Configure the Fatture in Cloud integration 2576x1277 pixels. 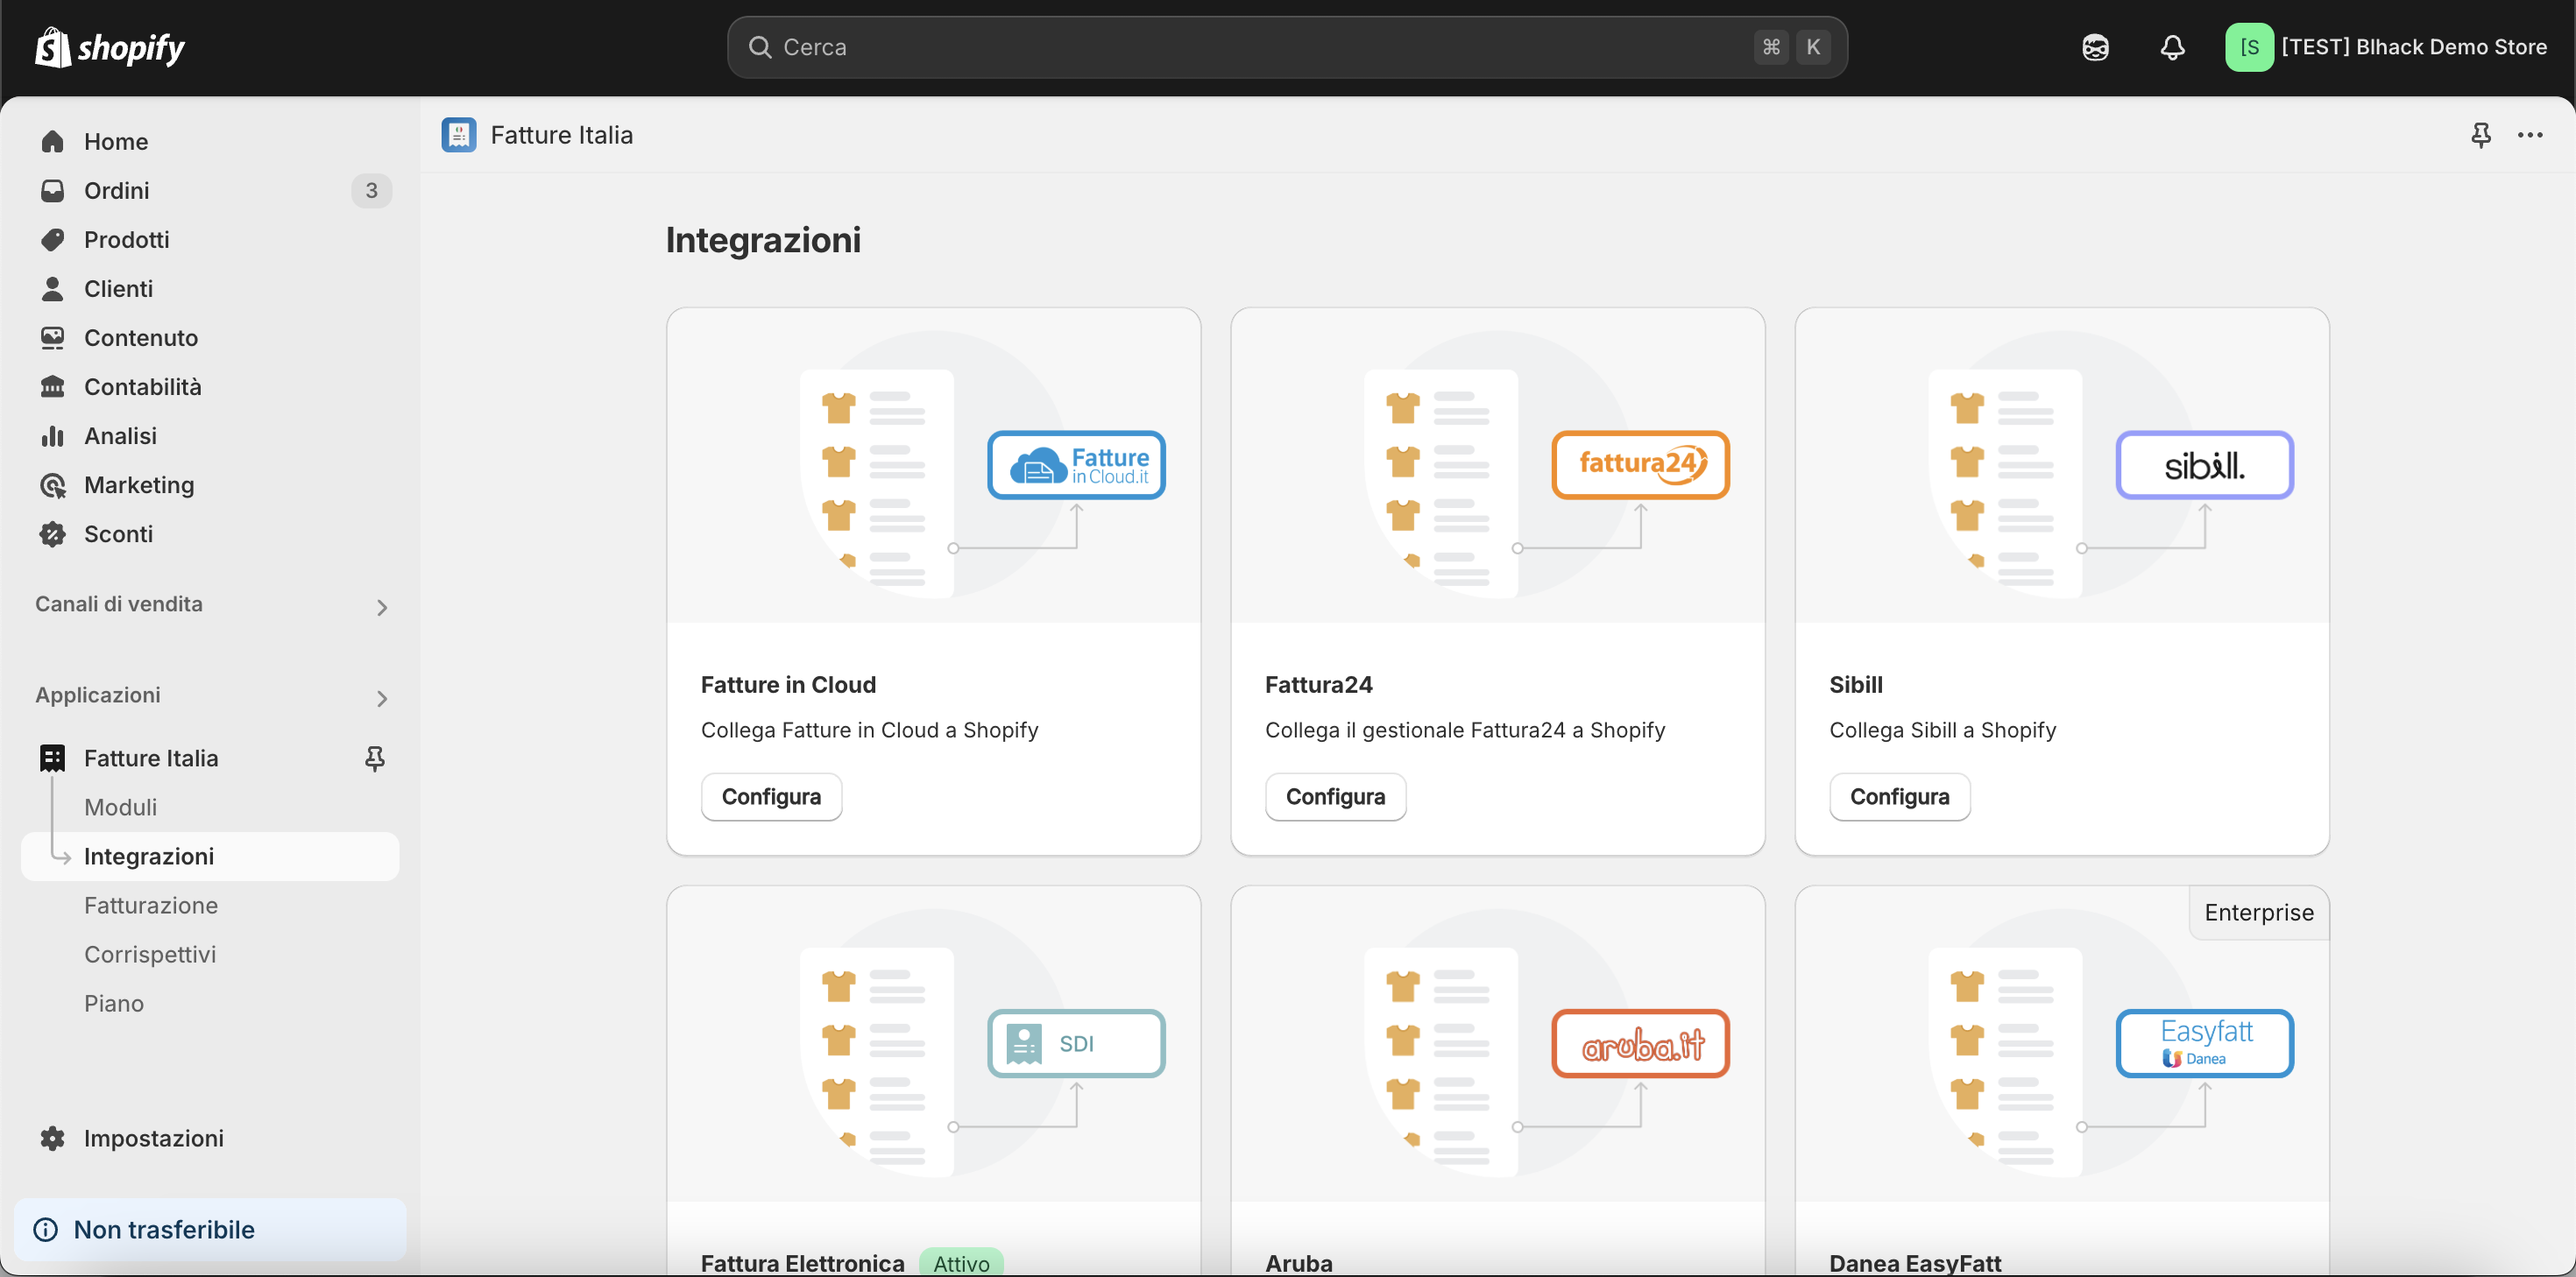pyautogui.click(x=771, y=797)
